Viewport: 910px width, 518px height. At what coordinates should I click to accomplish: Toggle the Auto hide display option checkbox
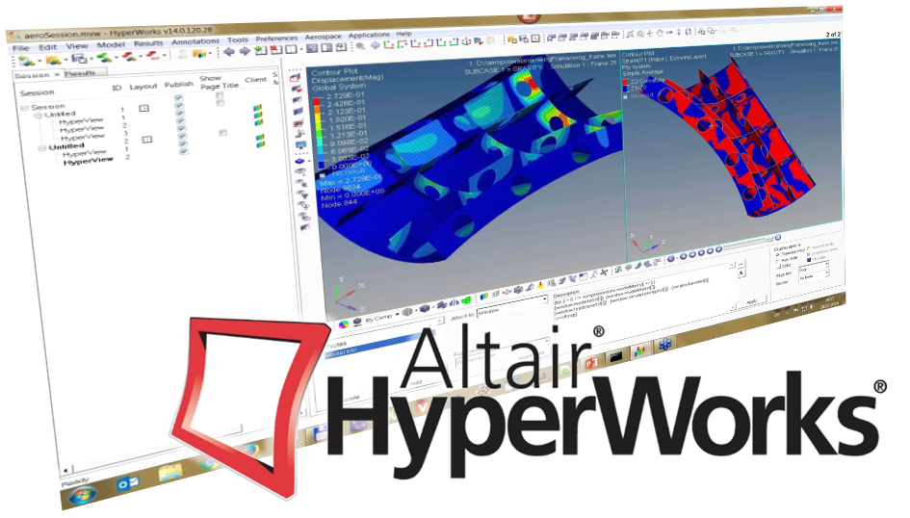point(778,261)
